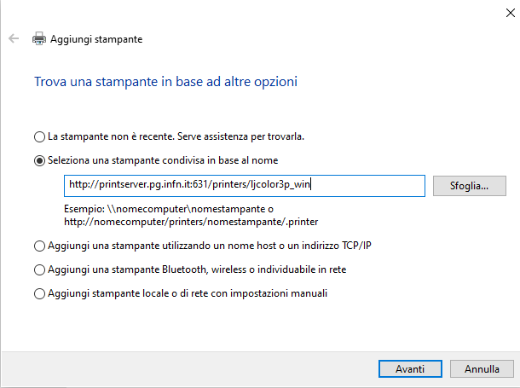Click label text 'Serve assistenza per trovarla'
The height and width of the screenshot is (388, 520).
[x=240, y=136]
